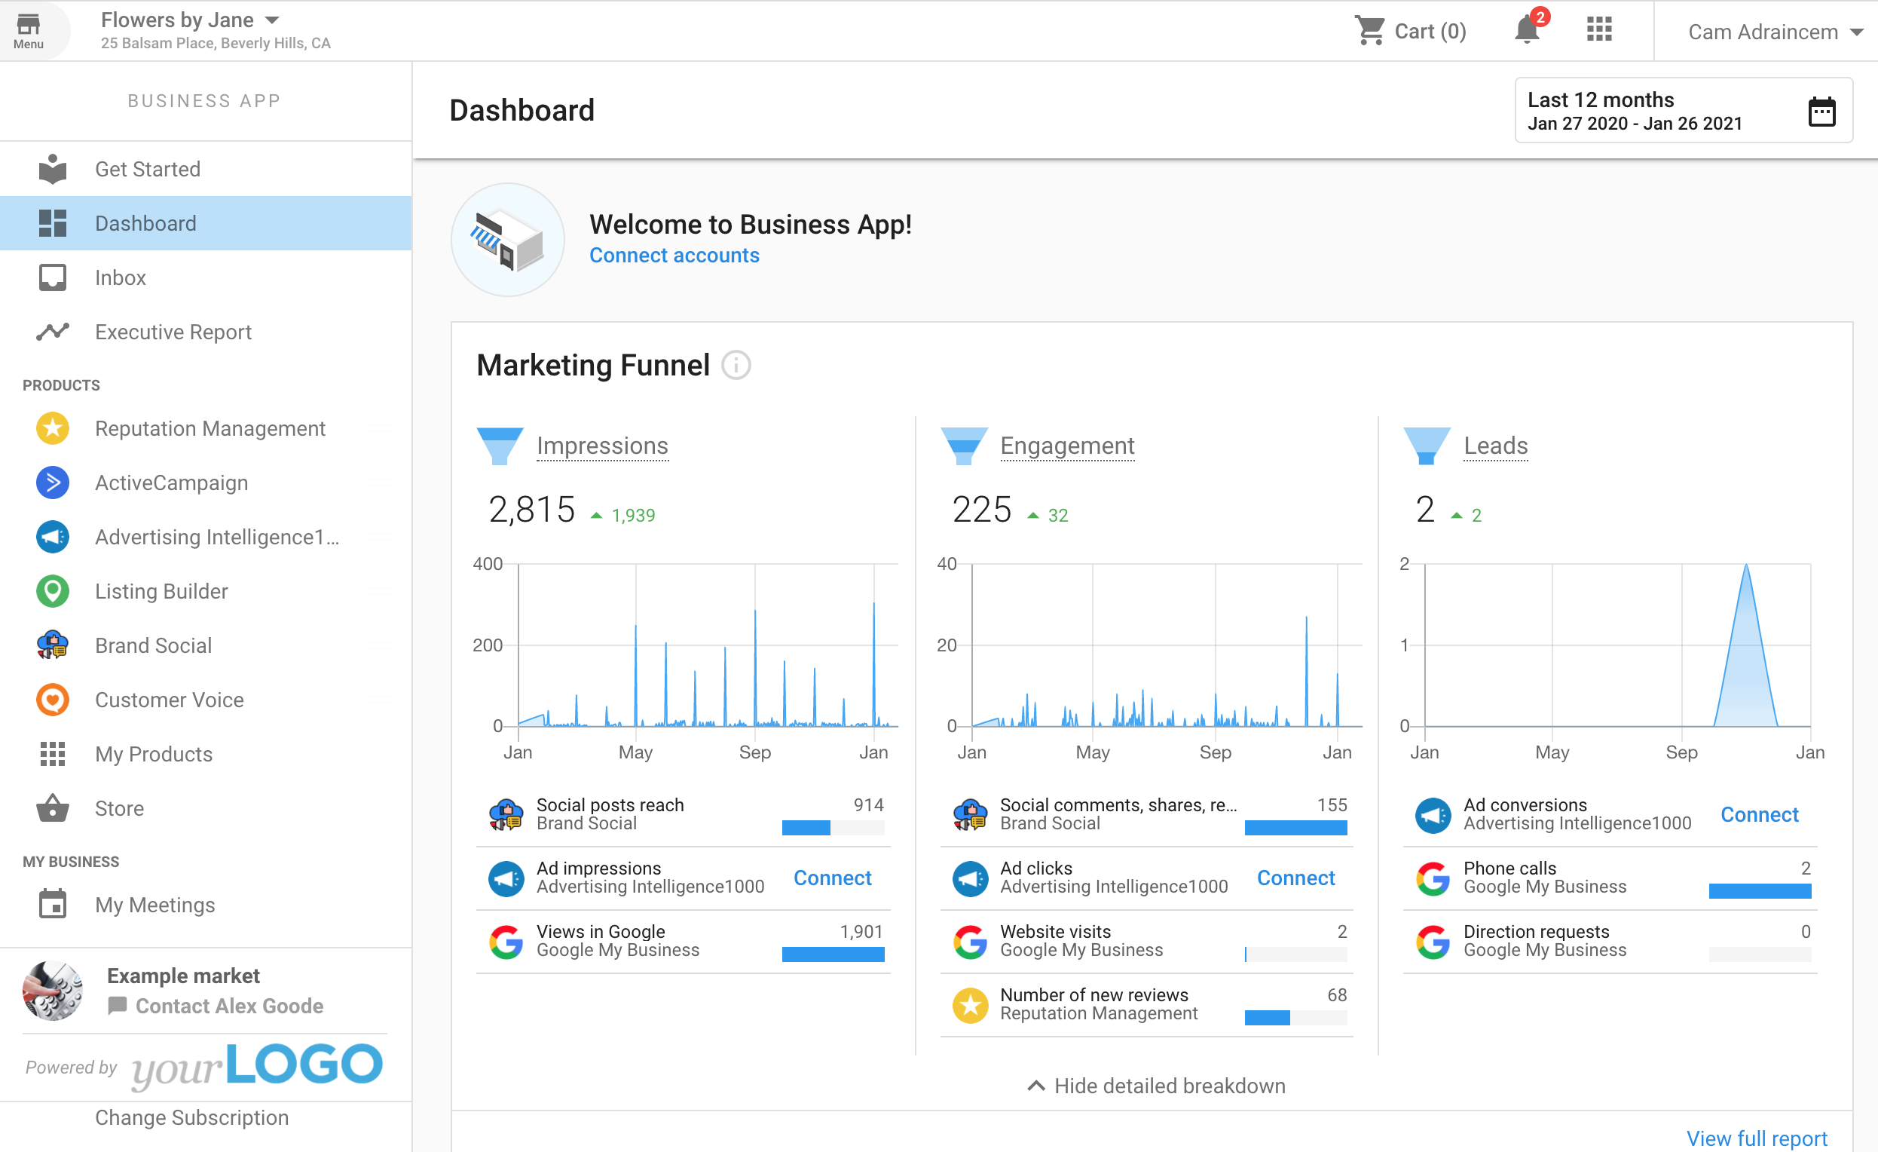Click the megaphone icon beside Ad conversions
1878x1152 pixels.
coord(1433,816)
